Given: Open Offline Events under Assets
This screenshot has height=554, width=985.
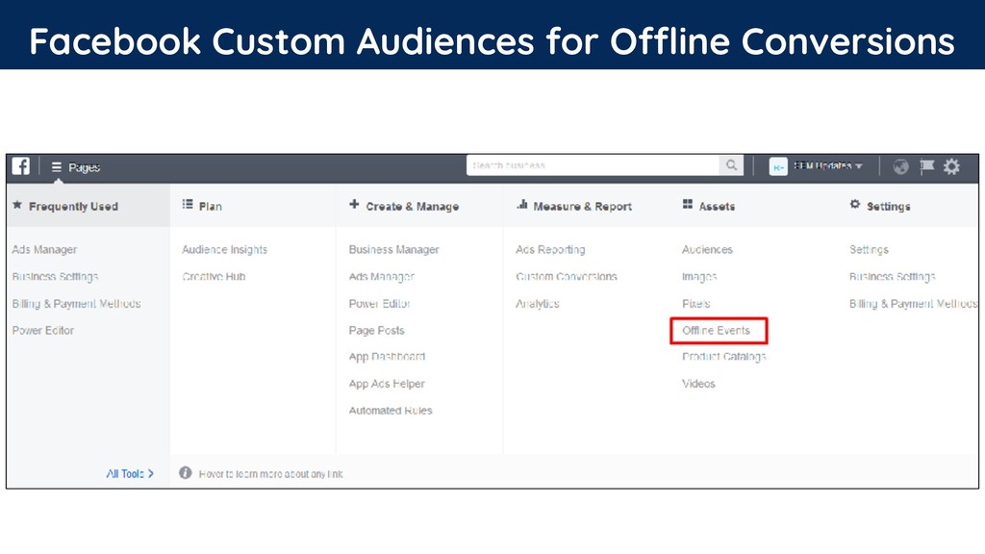Looking at the screenshot, I should pyautogui.click(x=716, y=331).
